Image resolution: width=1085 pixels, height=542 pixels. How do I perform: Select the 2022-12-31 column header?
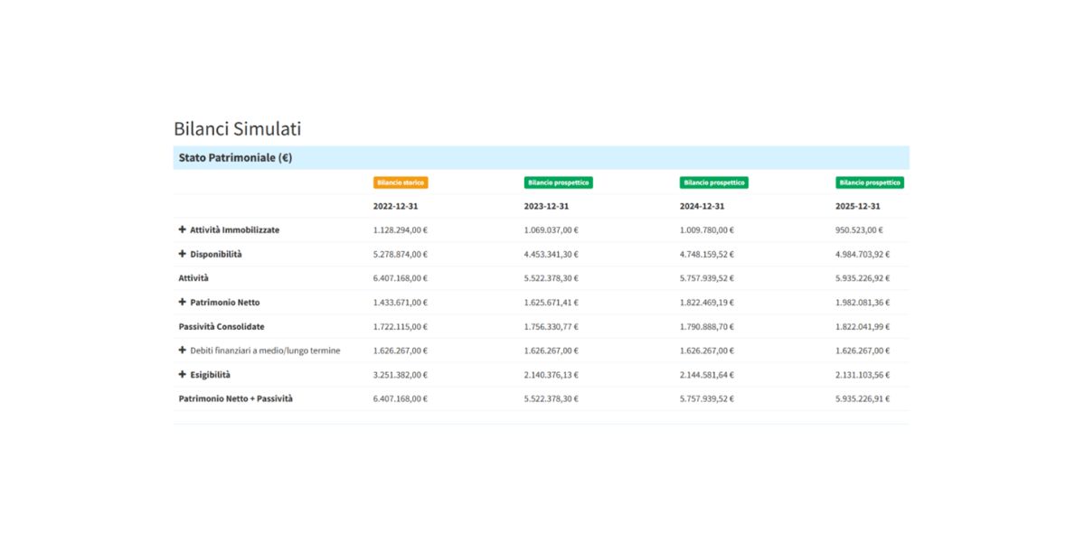pos(395,206)
